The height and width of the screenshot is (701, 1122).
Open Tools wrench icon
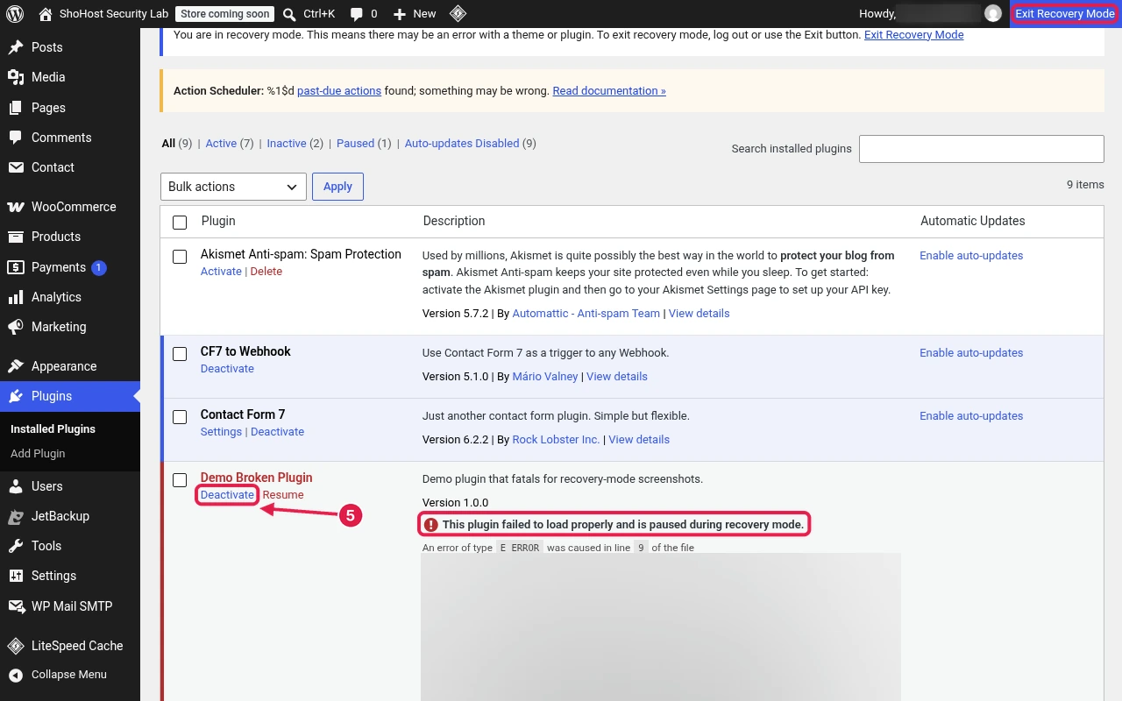pos(16,546)
